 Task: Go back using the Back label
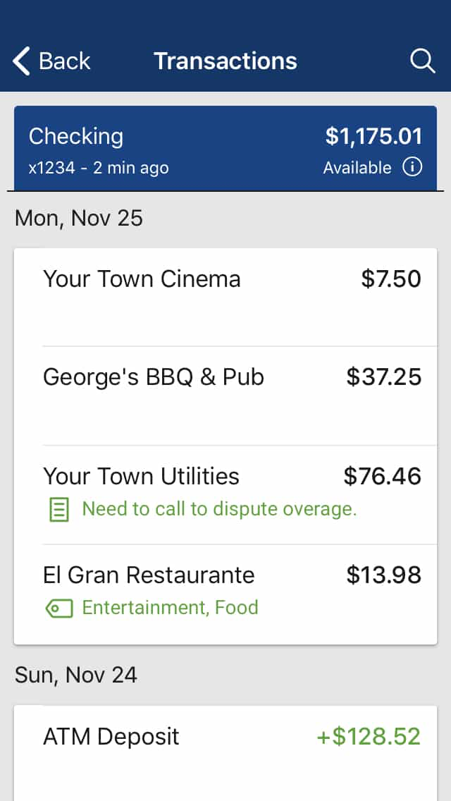(64, 61)
